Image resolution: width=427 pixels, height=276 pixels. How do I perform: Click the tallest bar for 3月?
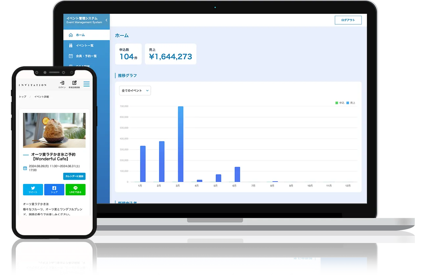click(x=180, y=144)
